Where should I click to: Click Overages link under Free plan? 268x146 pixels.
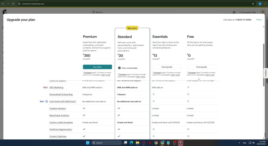(192, 73)
